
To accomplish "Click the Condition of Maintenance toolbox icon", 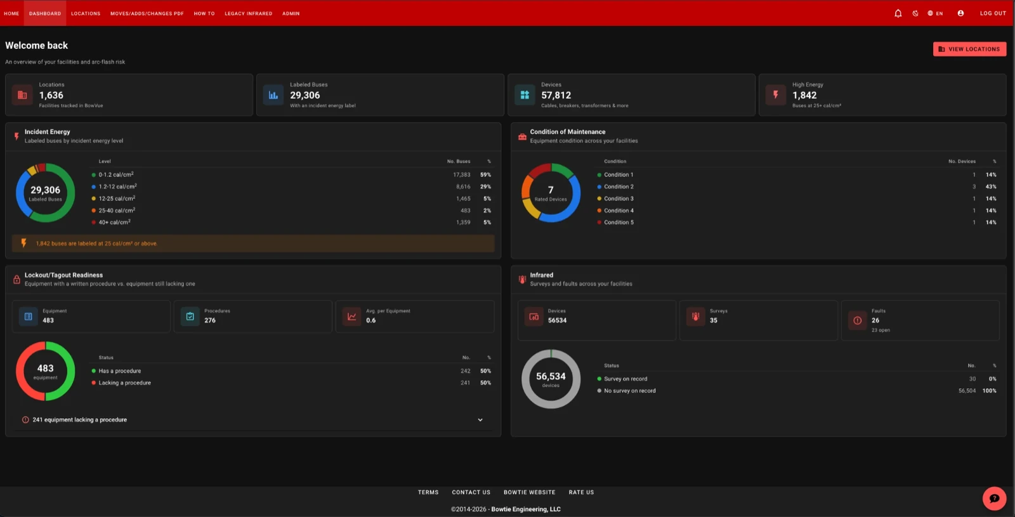I will coord(522,136).
